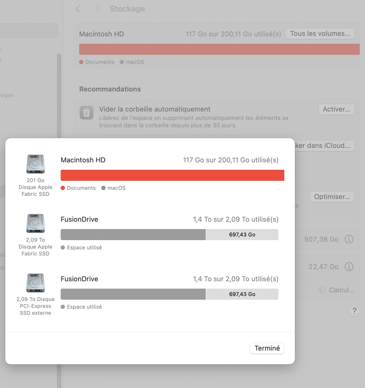Click Activer… for automatic trash emptying
Image resolution: width=365 pixels, height=388 pixels.
tap(336, 109)
